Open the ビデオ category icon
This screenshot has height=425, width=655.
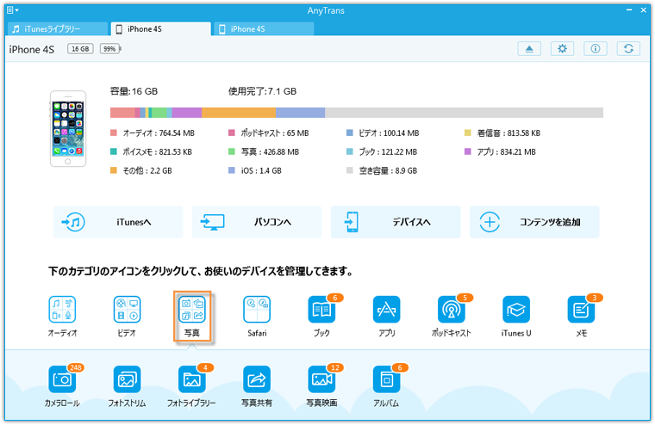[x=127, y=310]
